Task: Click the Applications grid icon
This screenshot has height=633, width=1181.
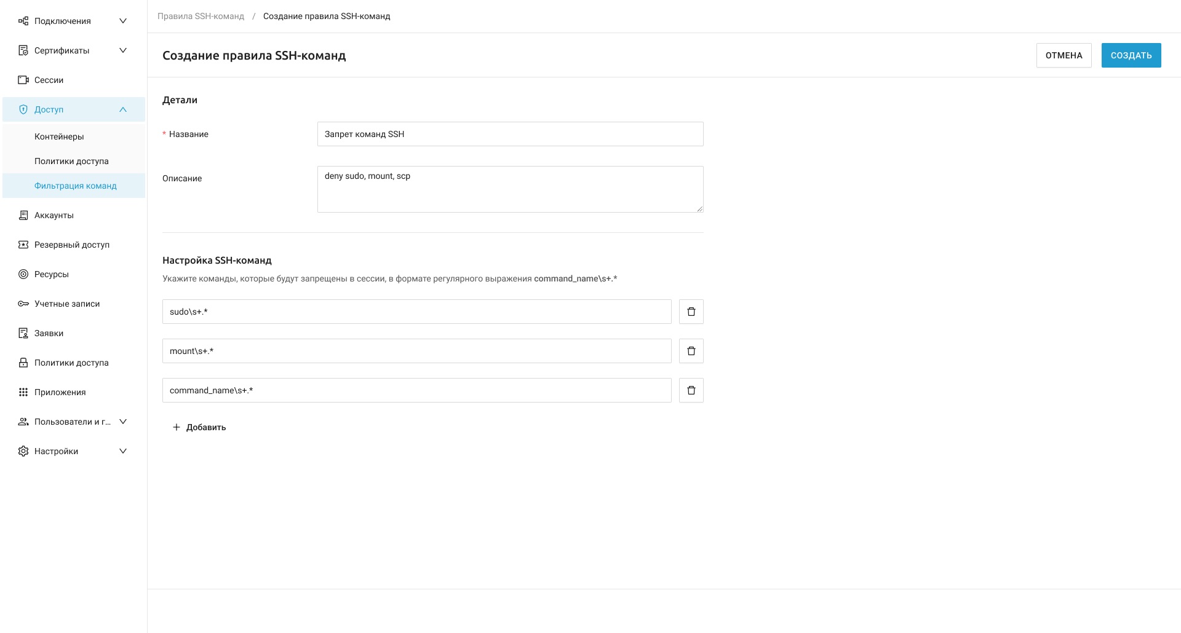Action: 23,392
